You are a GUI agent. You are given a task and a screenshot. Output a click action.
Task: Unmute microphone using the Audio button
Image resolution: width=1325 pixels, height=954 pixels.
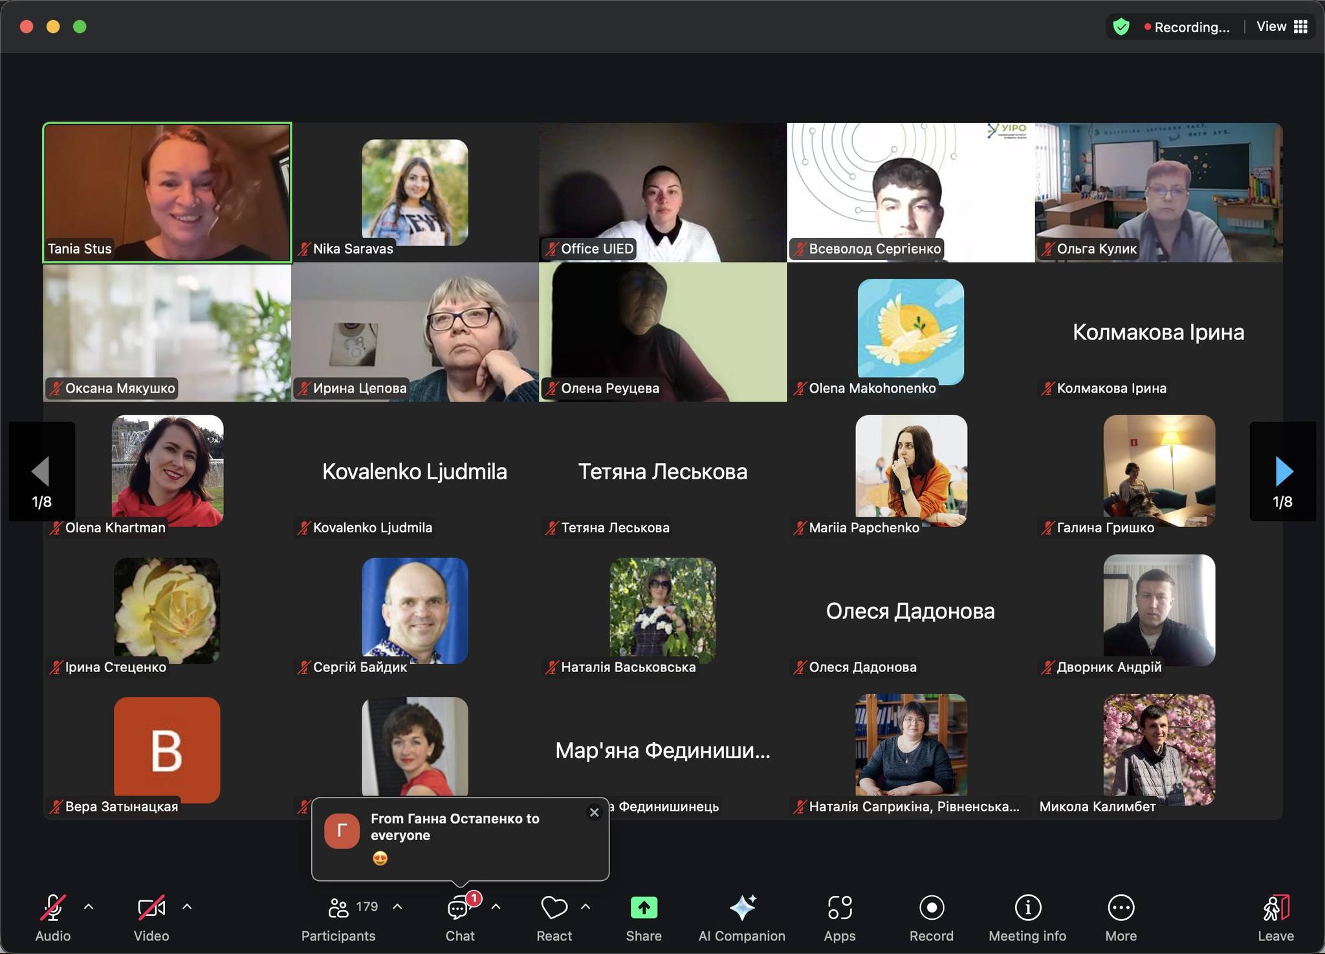pos(52,907)
